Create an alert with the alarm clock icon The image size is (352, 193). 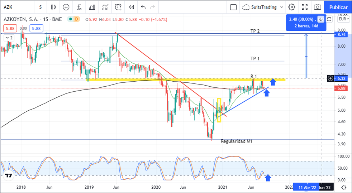118,7
